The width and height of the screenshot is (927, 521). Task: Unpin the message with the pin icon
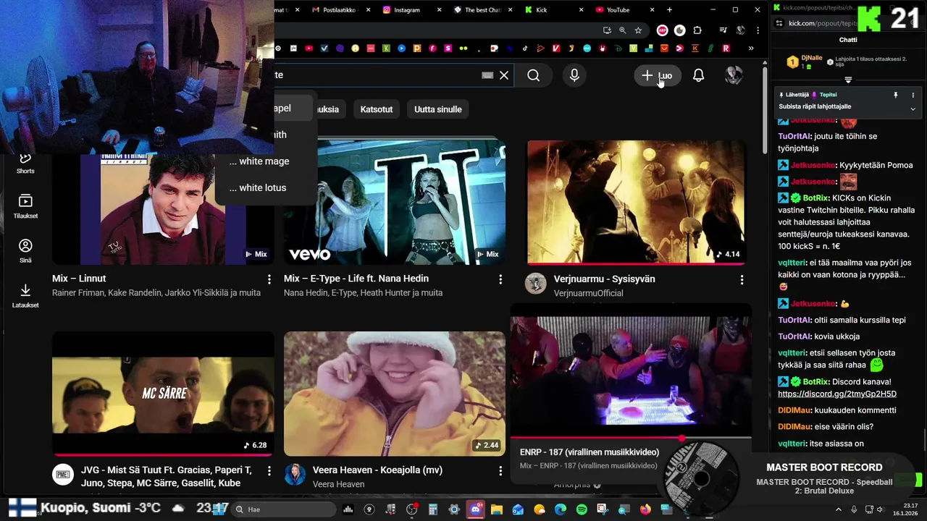click(x=896, y=95)
